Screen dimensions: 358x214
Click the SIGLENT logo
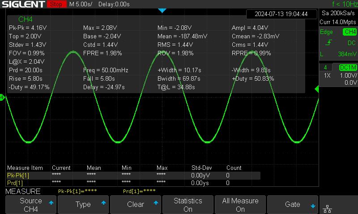(x=23, y=4)
